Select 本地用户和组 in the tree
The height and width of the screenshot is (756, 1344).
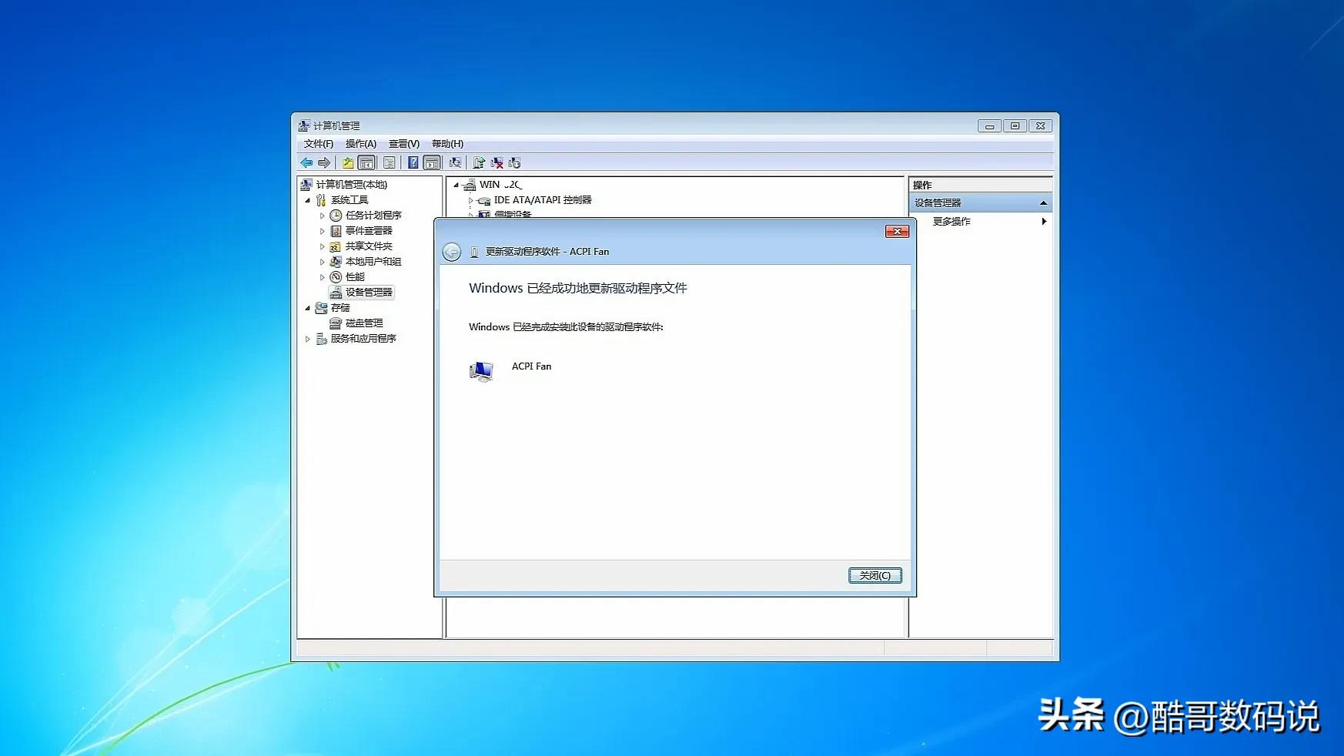(x=373, y=262)
